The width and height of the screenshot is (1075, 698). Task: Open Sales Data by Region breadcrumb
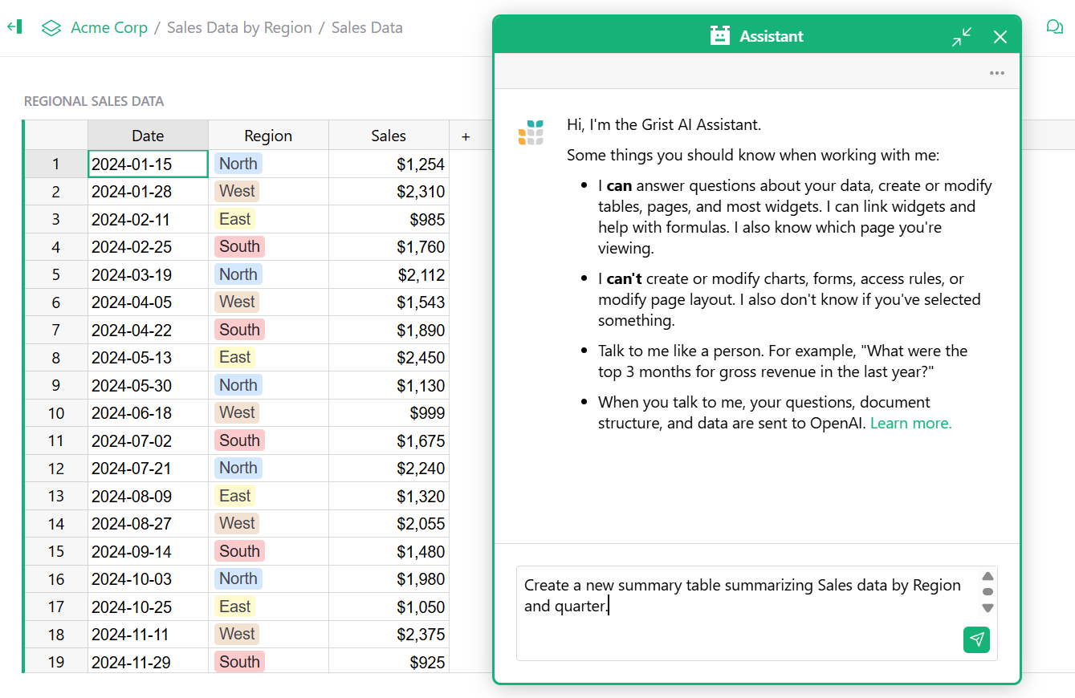click(x=239, y=27)
